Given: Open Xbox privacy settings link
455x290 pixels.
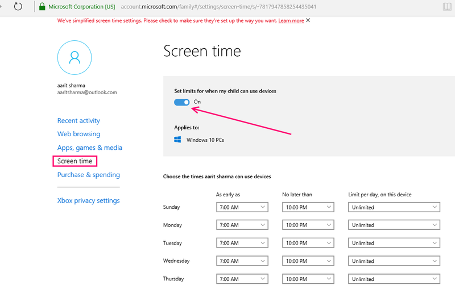Looking at the screenshot, I should (x=89, y=200).
